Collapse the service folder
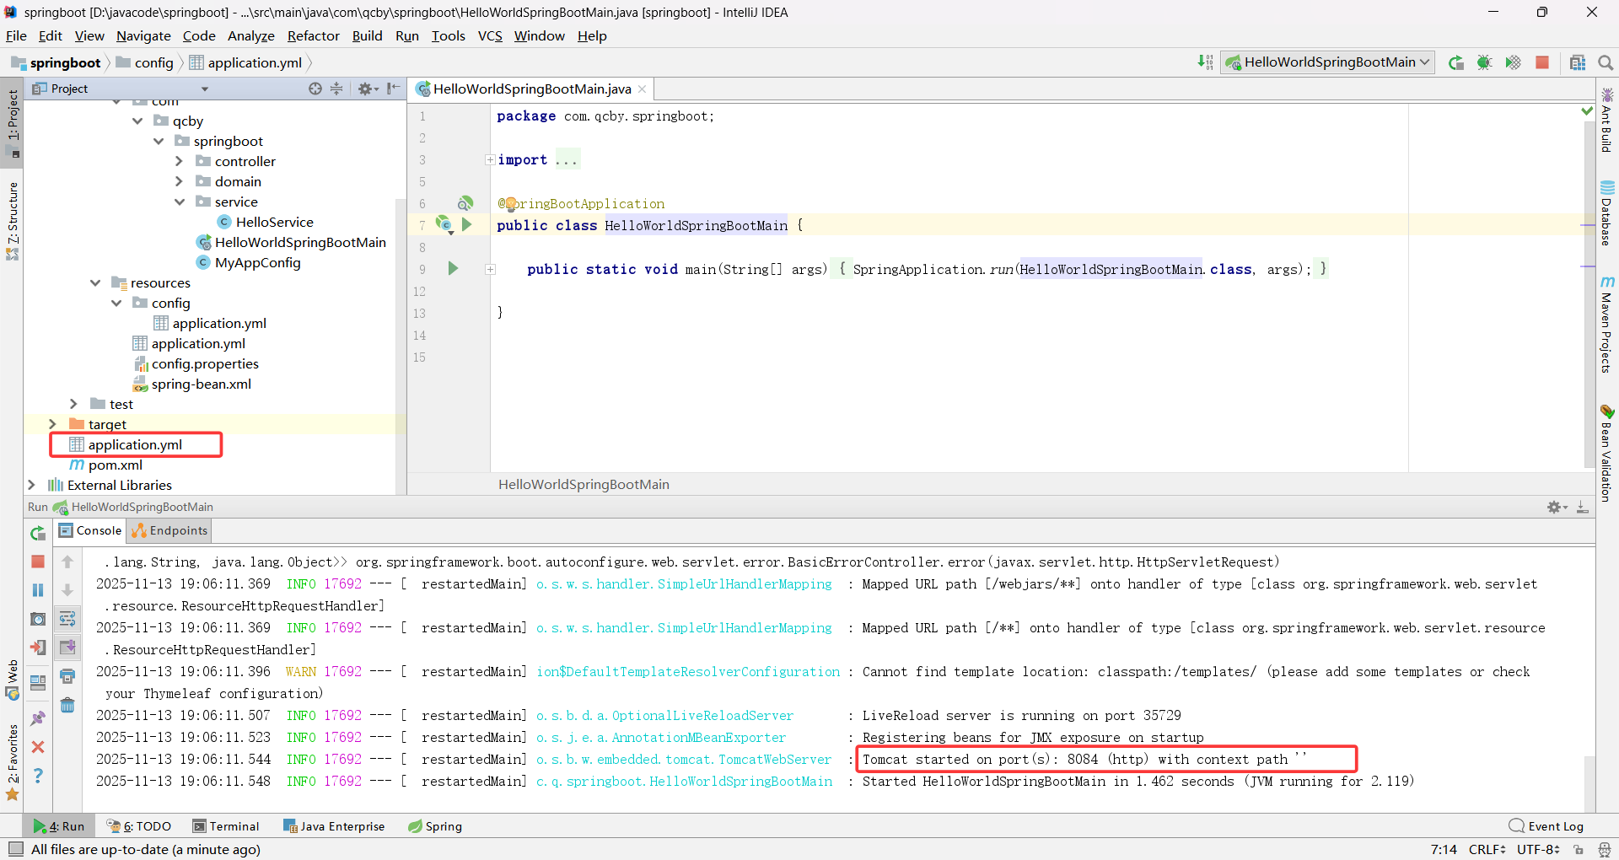The width and height of the screenshot is (1619, 860). click(x=180, y=202)
